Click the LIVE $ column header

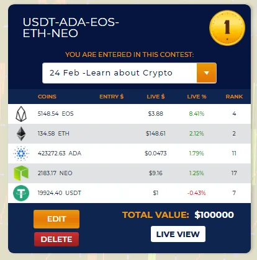156,97
